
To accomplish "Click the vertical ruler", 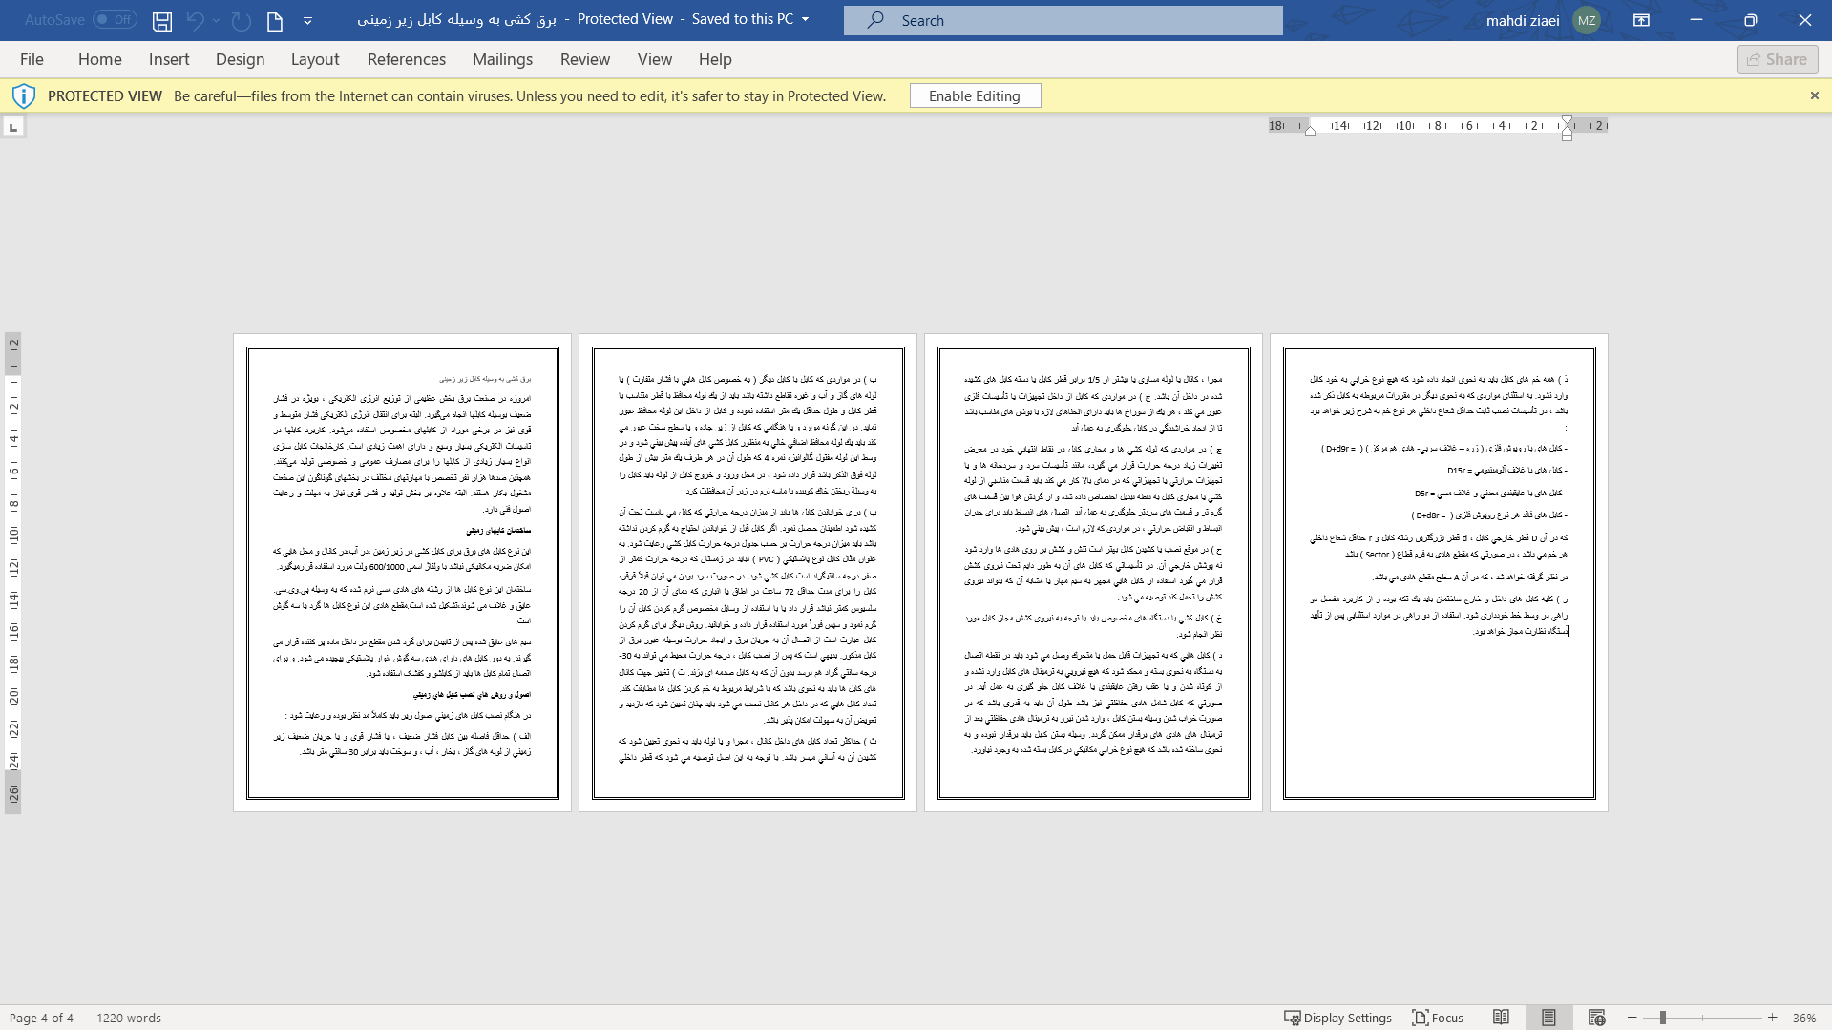I will tap(13, 573).
